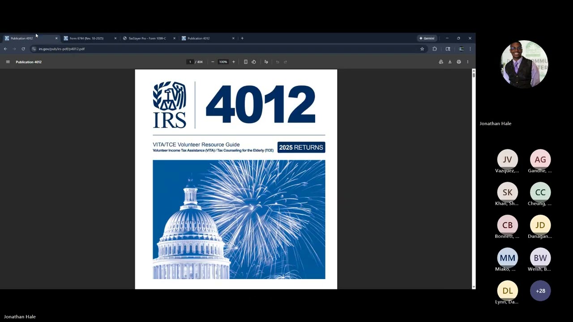Click the page number input field
573x322 pixels.
[x=190, y=62]
